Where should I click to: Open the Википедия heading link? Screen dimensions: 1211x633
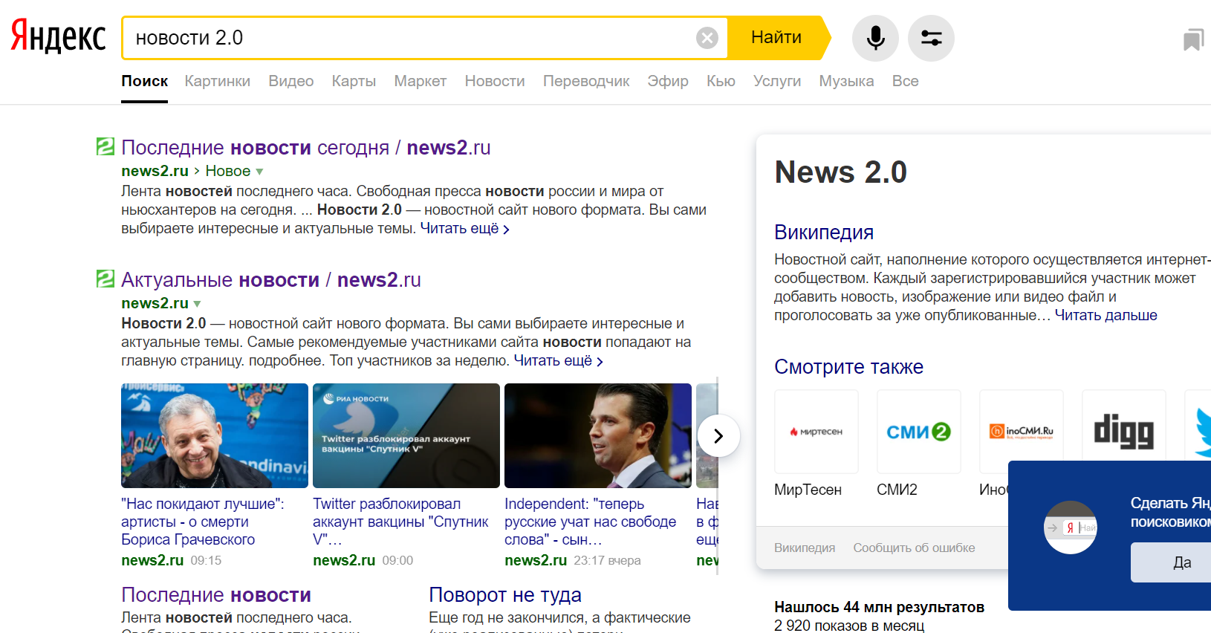coord(824,233)
